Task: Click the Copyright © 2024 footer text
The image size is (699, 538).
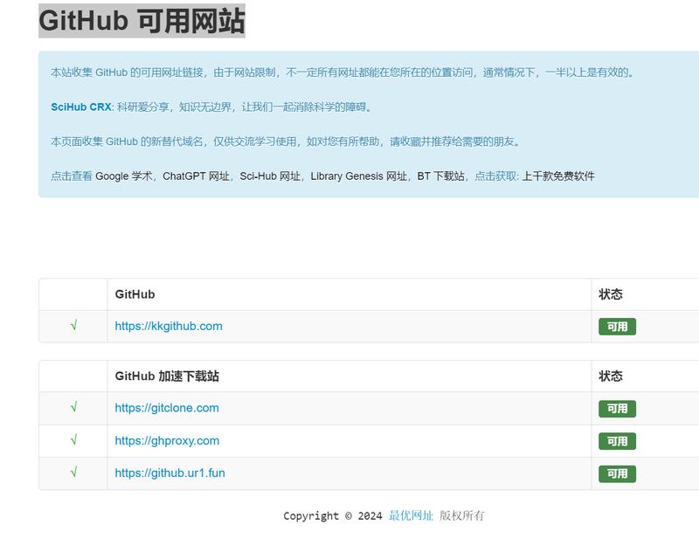Action: point(333,515)
